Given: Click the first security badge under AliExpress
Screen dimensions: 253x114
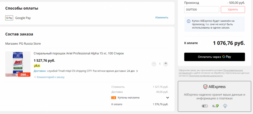Looking at the screenshot, I should pos(205,106).
